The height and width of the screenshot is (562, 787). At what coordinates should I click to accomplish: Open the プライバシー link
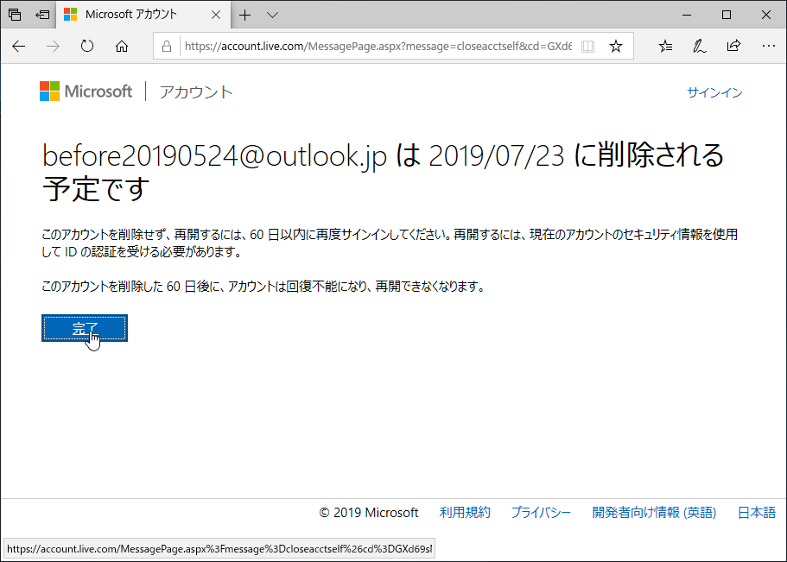point(541,512)
